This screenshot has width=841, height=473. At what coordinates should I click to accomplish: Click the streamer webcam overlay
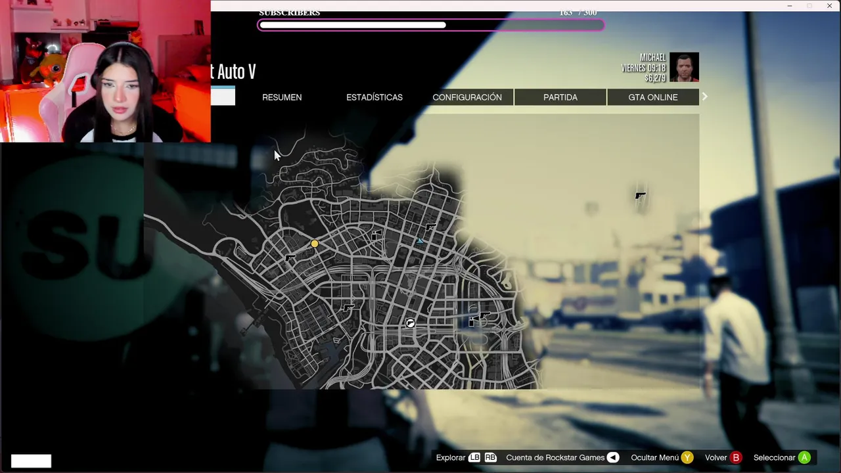coord(105,71)
